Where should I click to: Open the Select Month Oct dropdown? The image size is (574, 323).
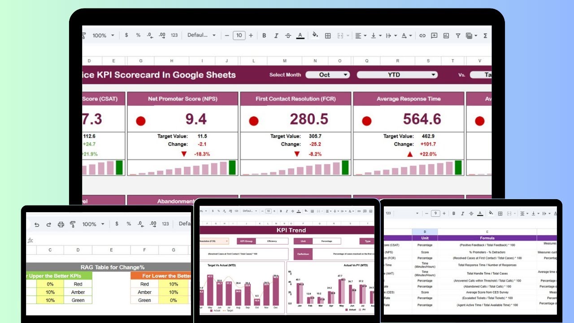pos(328,75)
